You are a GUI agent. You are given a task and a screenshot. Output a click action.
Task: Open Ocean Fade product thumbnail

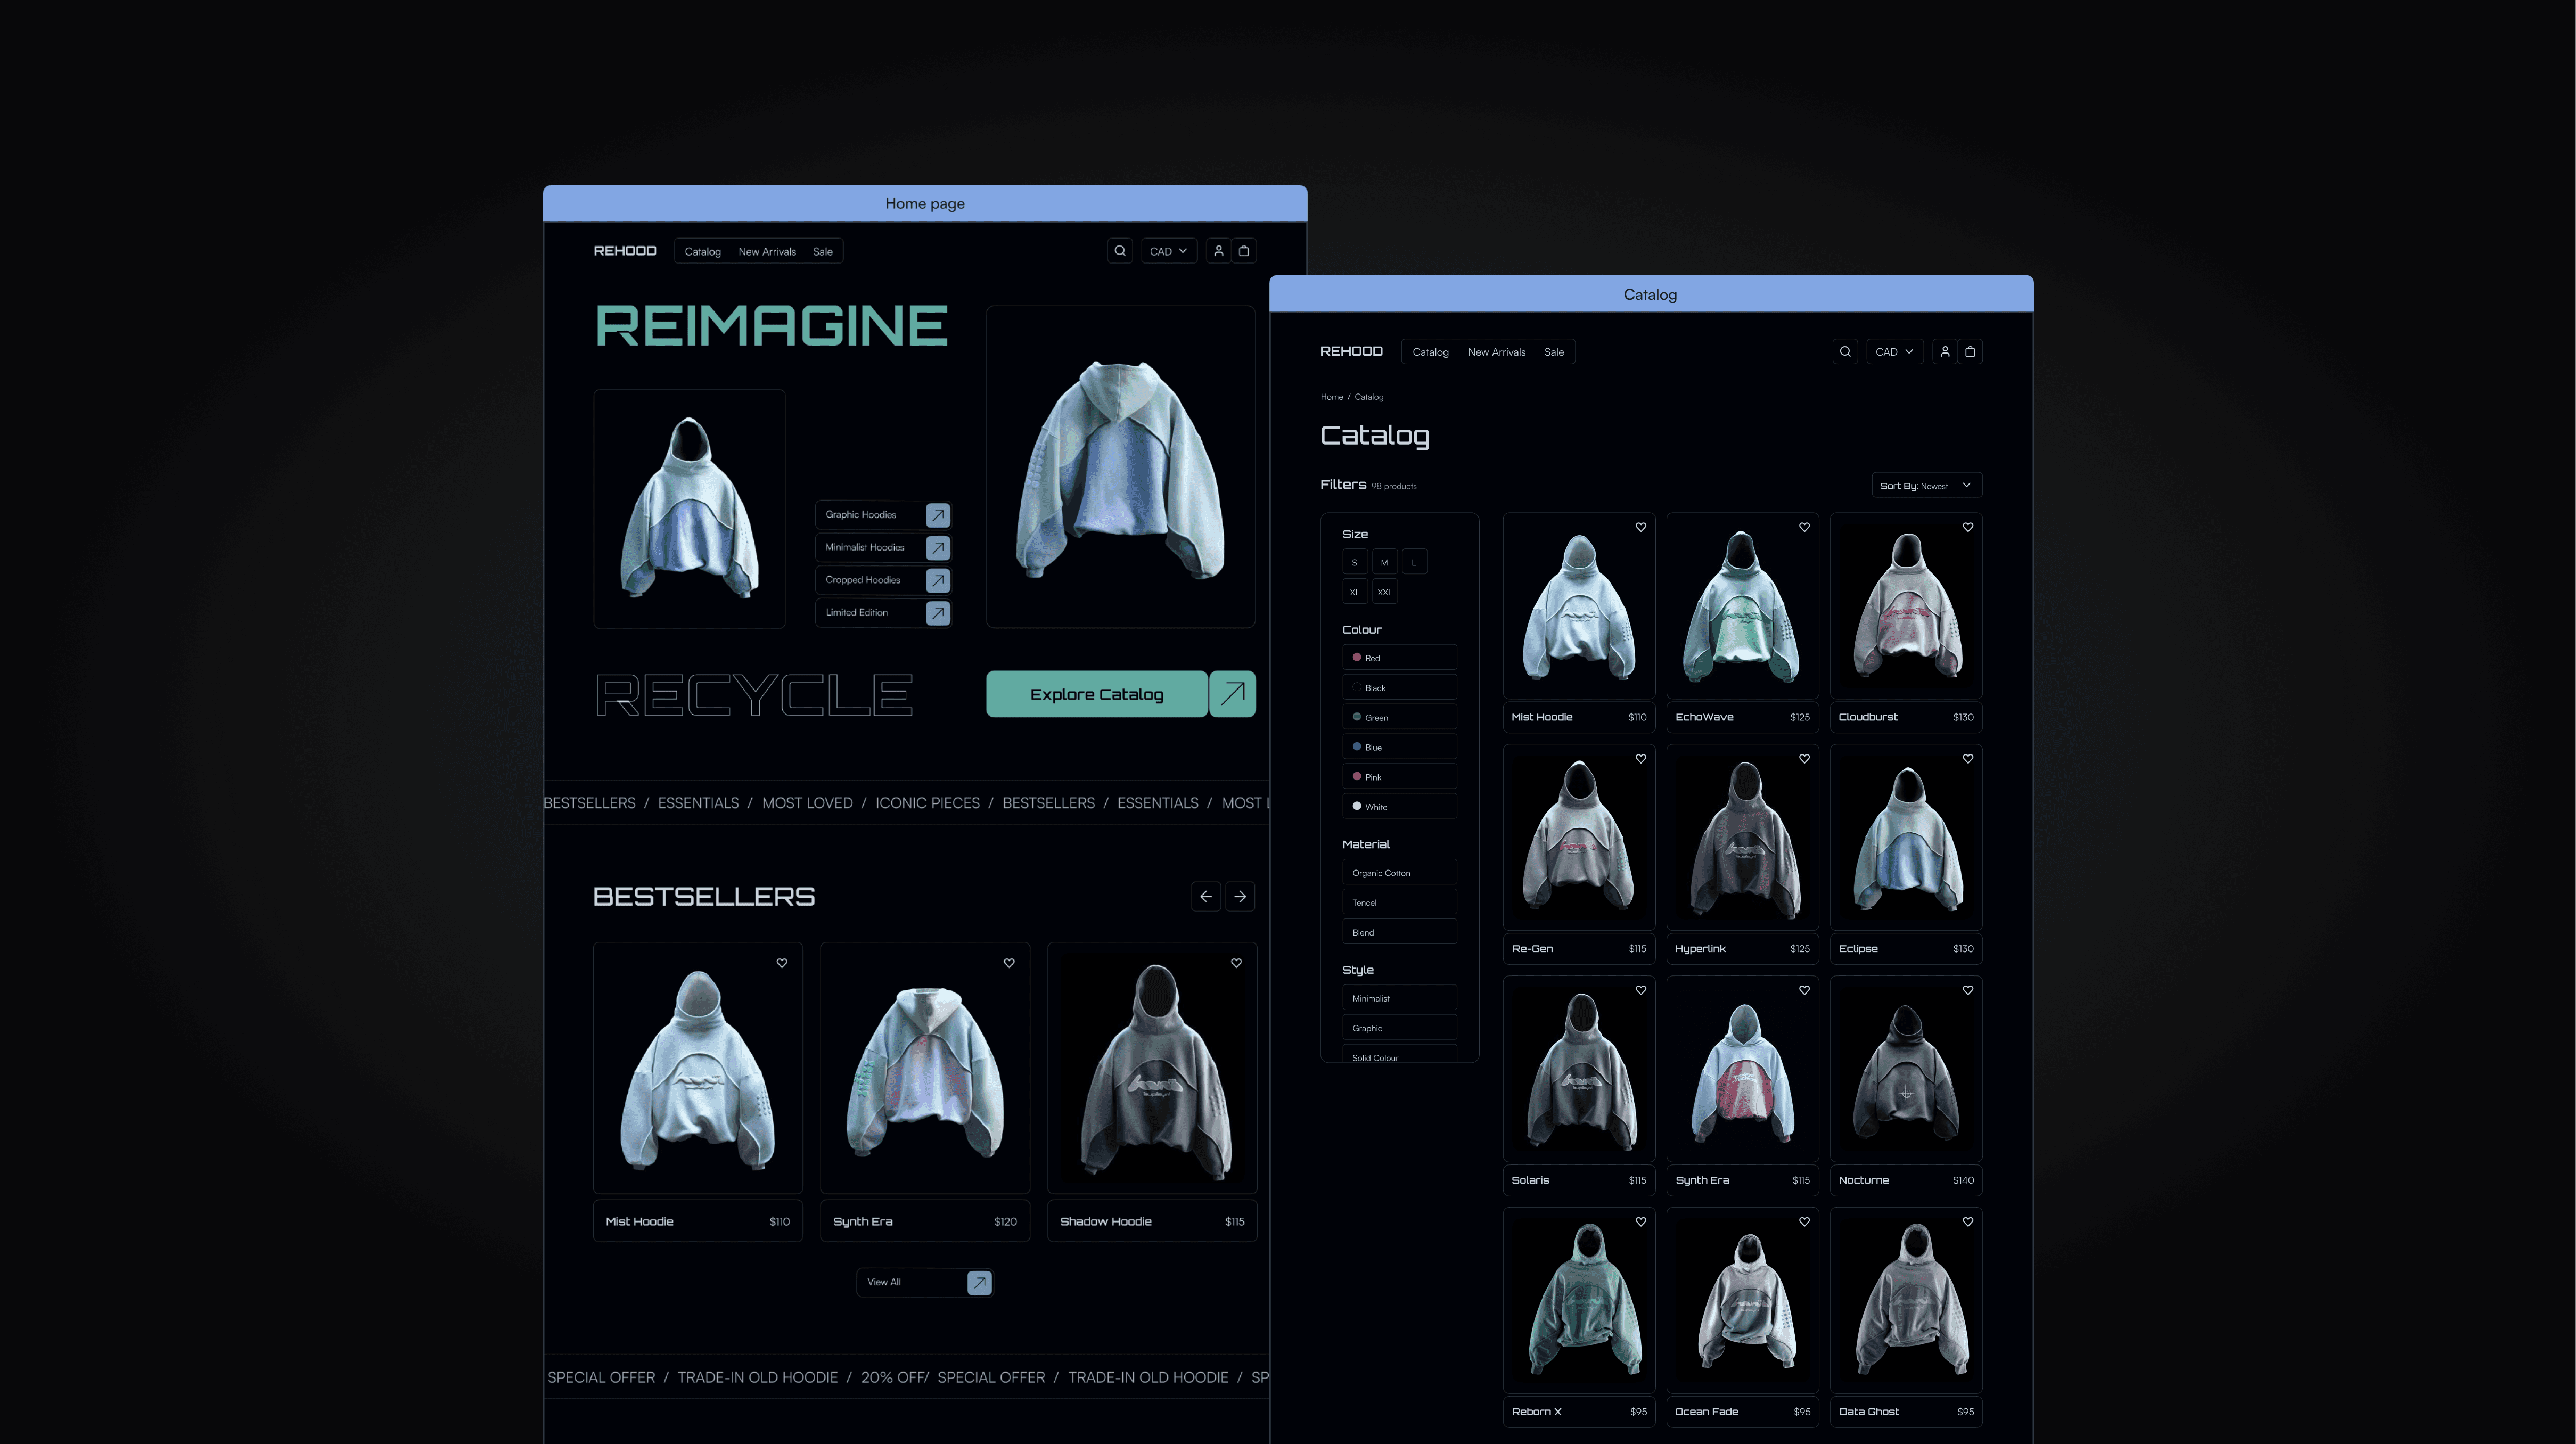[1742, 1301]
